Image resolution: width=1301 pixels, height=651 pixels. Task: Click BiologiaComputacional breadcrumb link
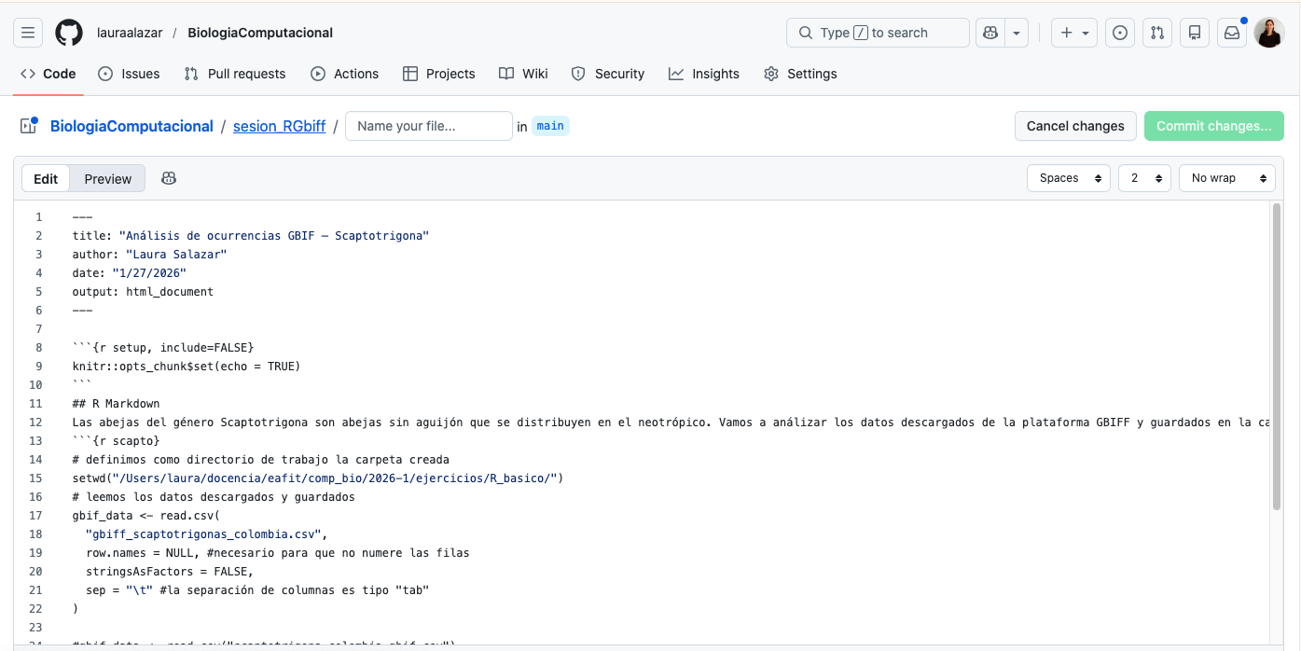(x=131, y=126)
